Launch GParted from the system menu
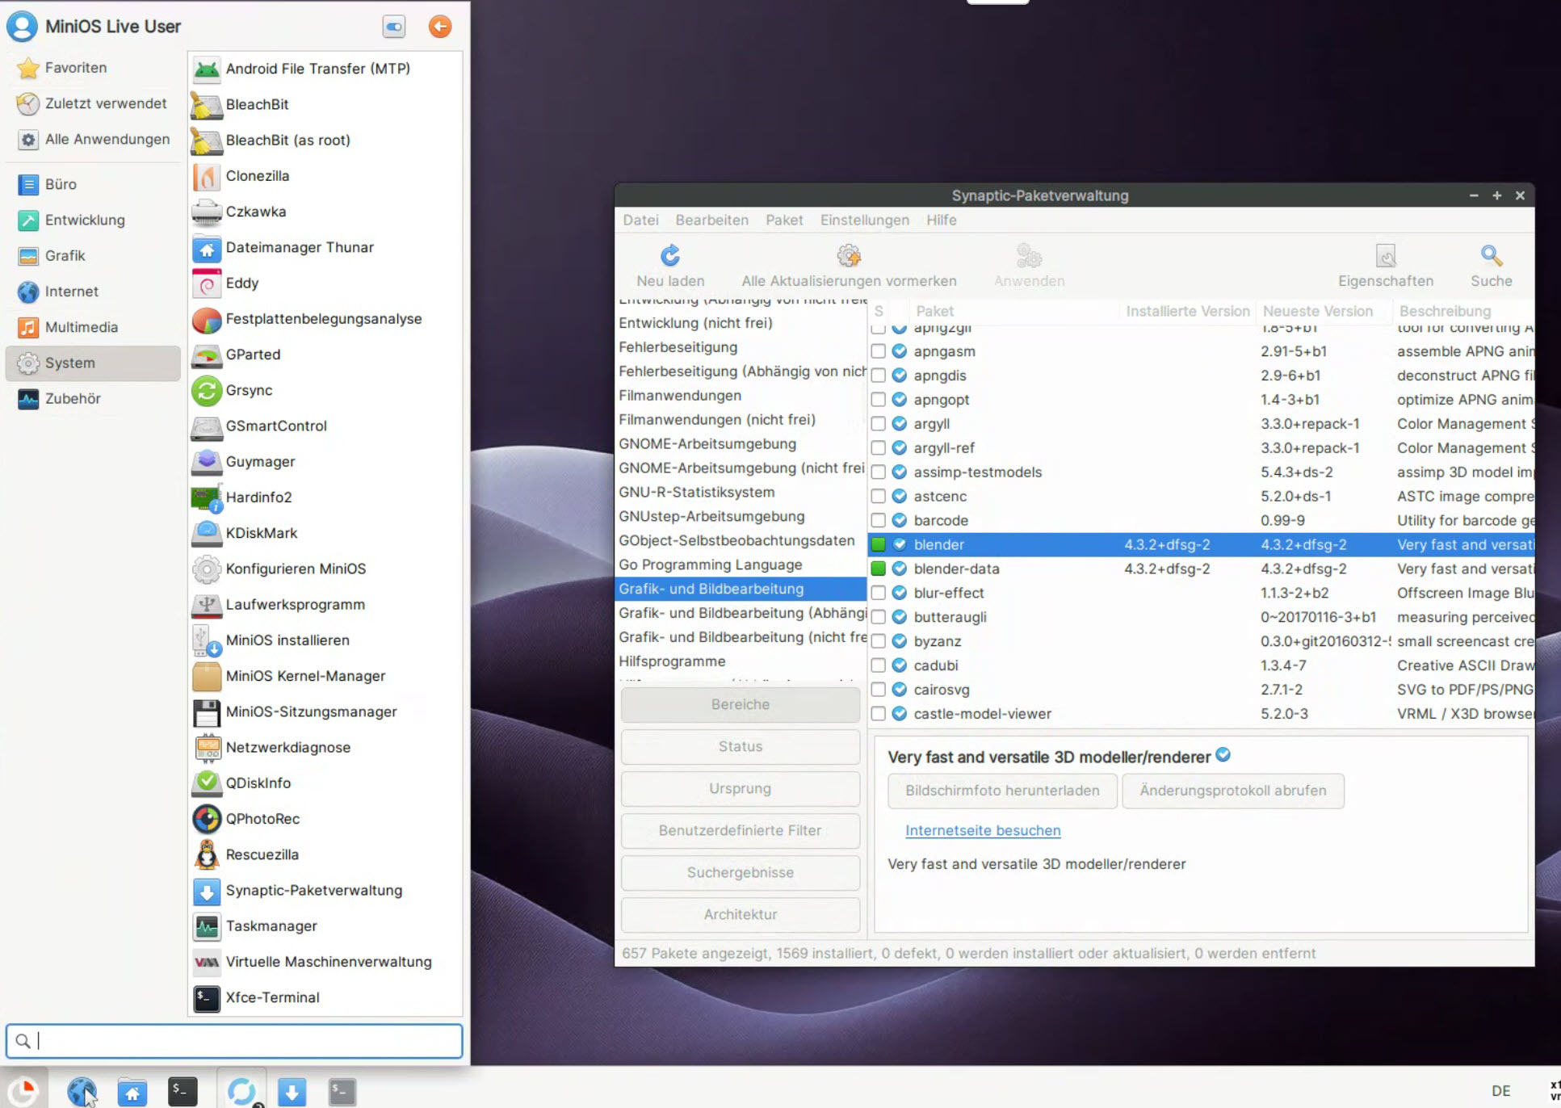This screenshot has width=1561, height=1108. pyautogui.click(x=253, y=355)
